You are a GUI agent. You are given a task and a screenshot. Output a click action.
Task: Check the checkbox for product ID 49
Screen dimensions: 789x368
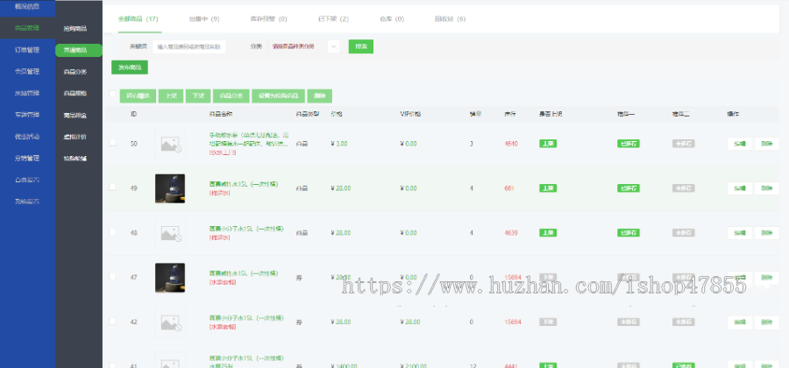pos(112,187)
